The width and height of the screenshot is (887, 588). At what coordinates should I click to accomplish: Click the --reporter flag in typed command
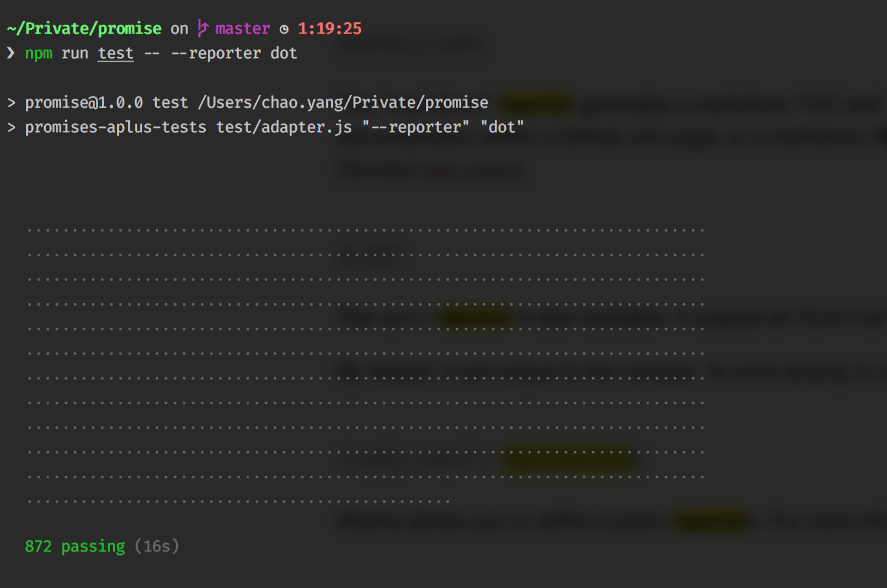[216, 54]
